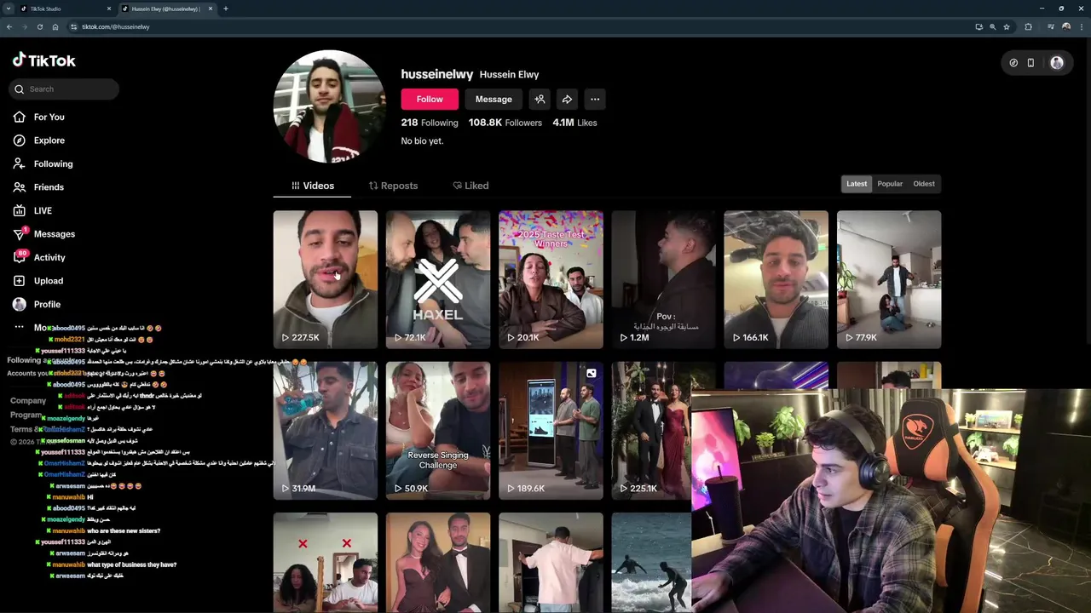The width and height of the screenshot is (1091, 613).
Task: Open the video with 77.9K views
Action: [x=889, y=279]
